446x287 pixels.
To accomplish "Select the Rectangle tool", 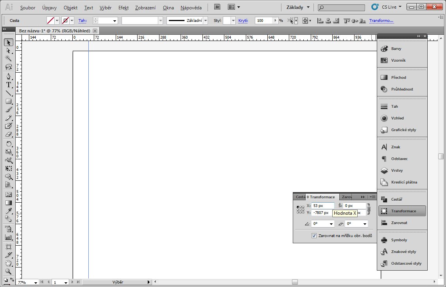I will tap(9, 101).
